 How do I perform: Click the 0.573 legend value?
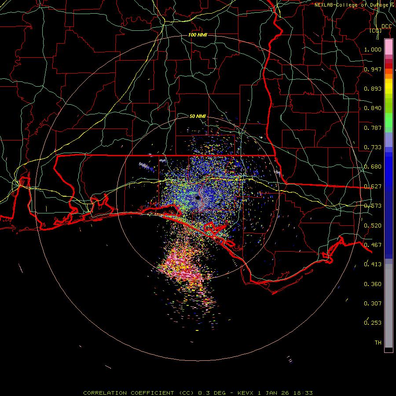[373, 206]
